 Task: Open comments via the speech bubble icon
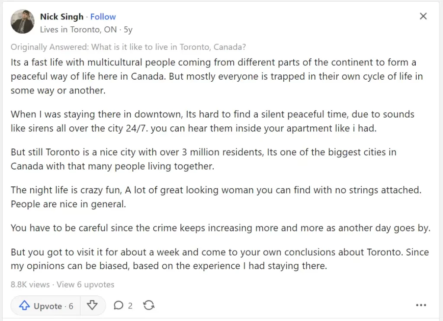coord(119,305)
